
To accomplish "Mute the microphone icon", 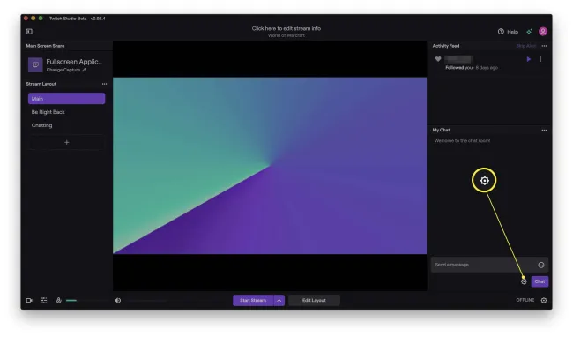I will pos(58,300).
